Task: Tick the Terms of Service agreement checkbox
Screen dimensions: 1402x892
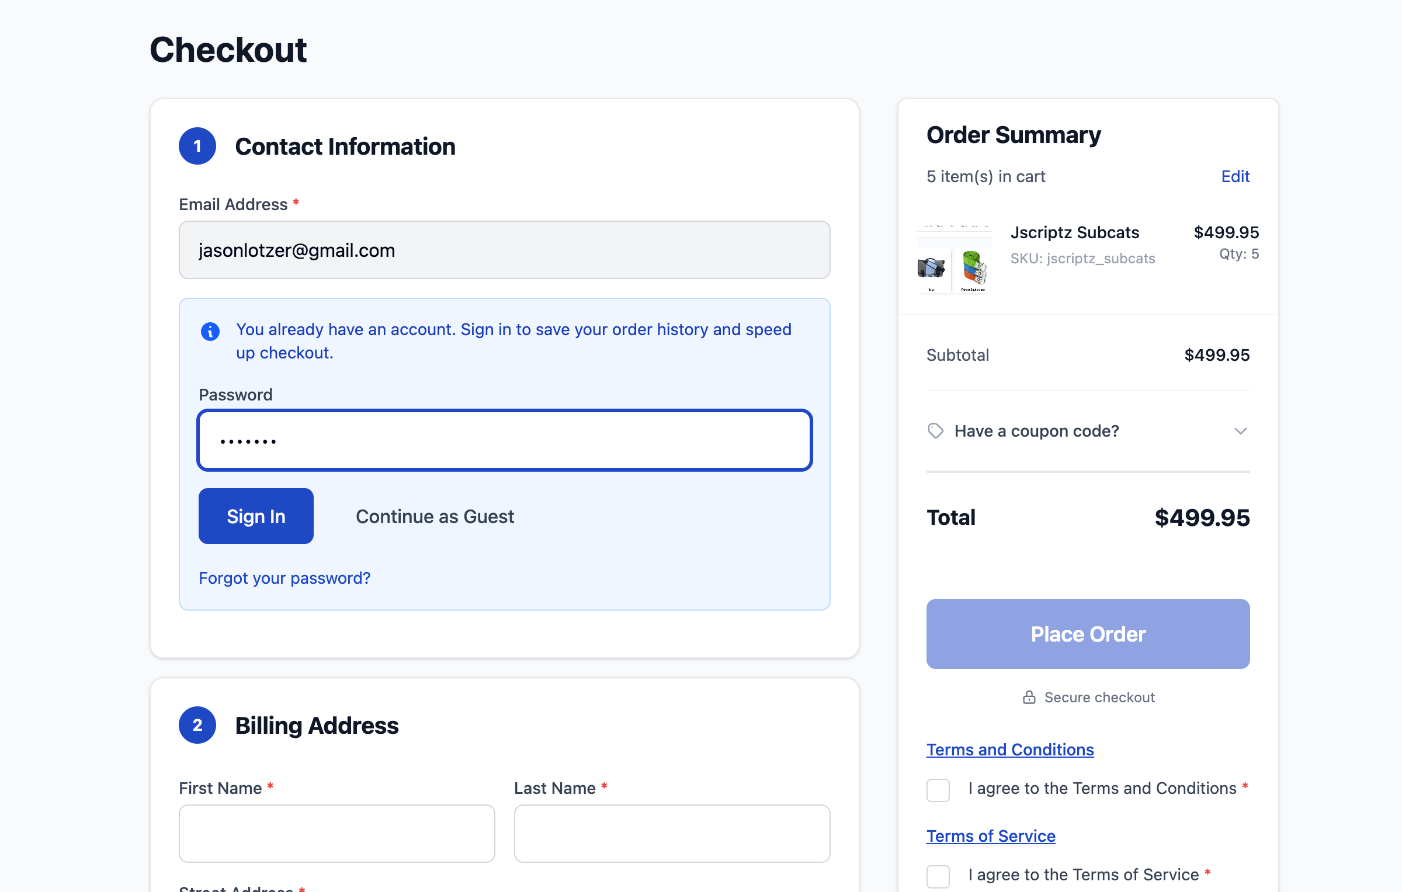Action: pos(938,876)
